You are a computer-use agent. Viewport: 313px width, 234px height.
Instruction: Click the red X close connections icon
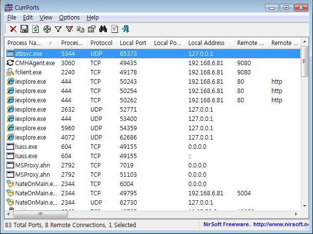click(x=13, y=29)
